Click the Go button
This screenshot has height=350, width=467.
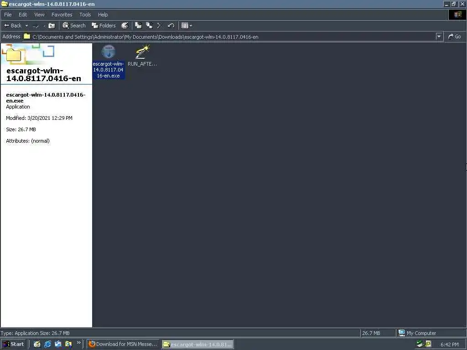455,36
